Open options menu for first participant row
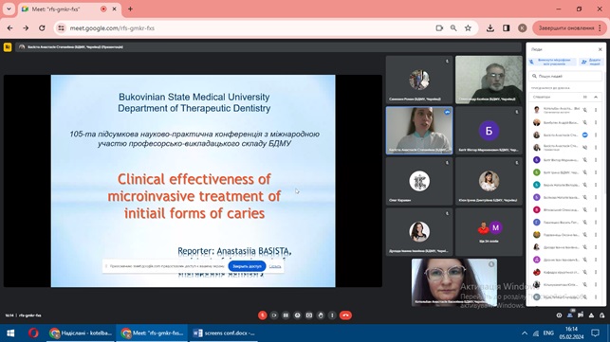The image size is (610, 342). pyautogui.click(x=596, y=110)
